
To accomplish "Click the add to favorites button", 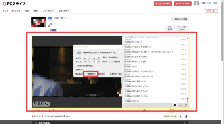I will (x=180, y=19).
